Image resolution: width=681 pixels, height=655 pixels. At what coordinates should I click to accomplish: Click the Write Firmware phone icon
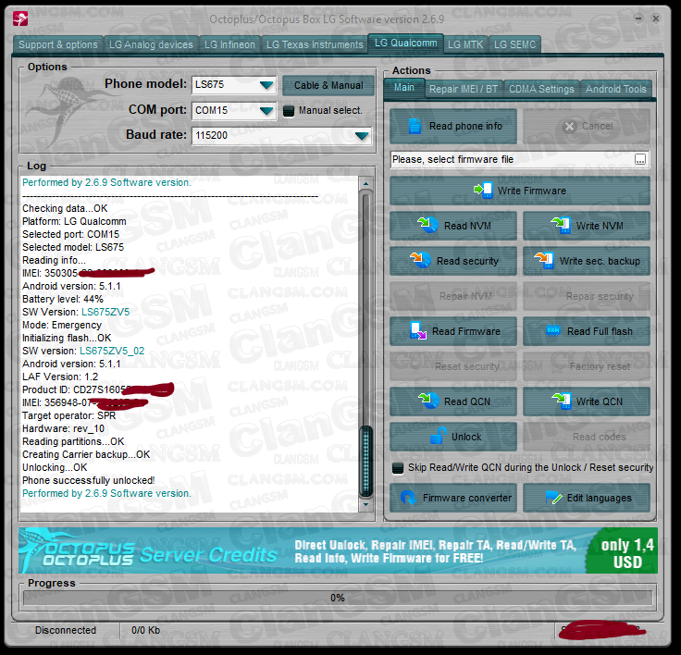click(x=483, y=191)
